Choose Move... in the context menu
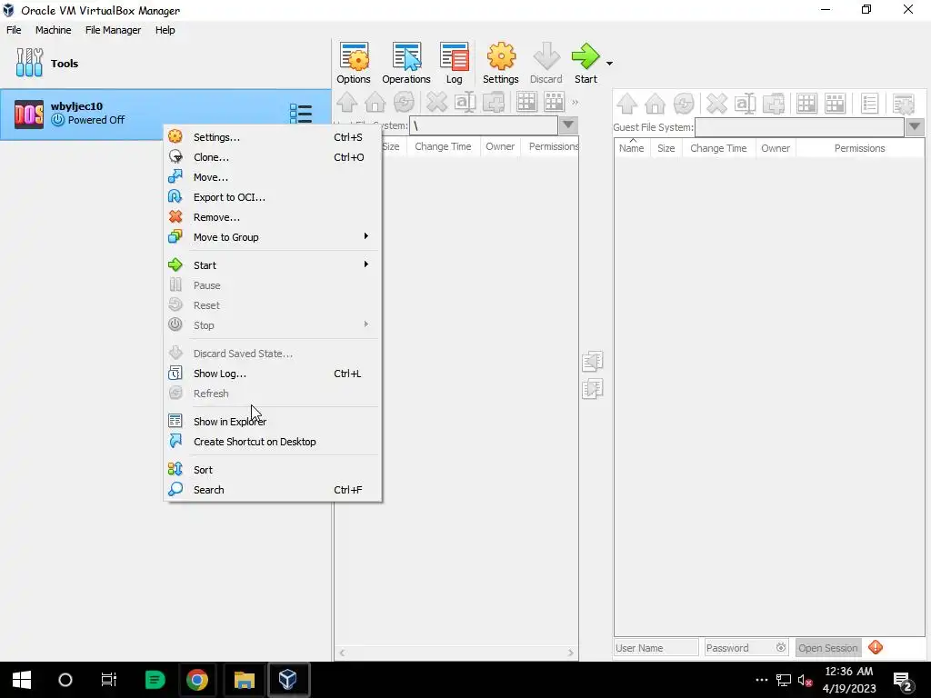The width and height of the screenshot is (931, 698). point(273,177)
